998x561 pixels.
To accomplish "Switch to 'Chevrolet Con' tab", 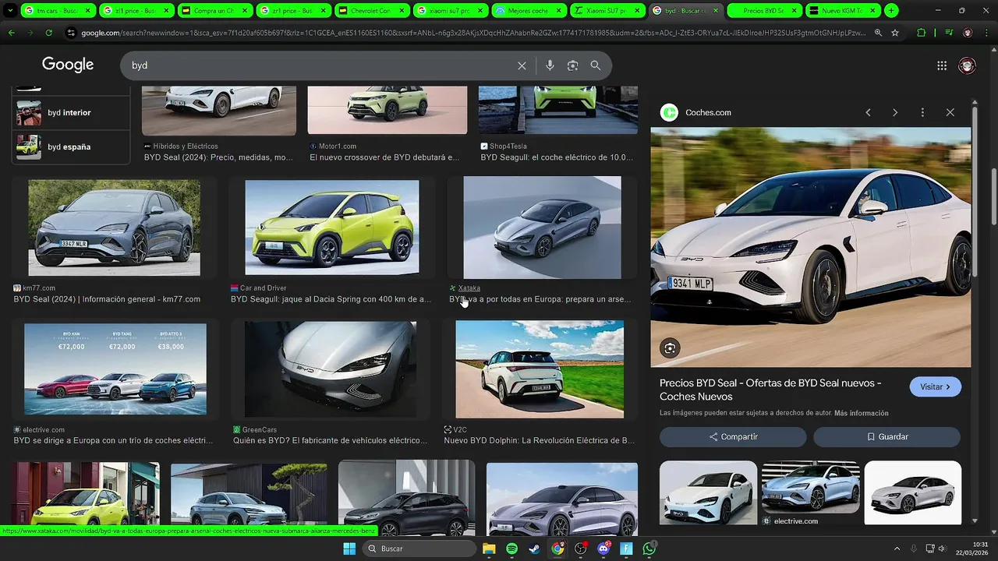I will (x=371, y=11).
